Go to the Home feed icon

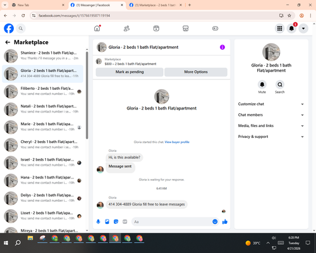click(97, 28)
